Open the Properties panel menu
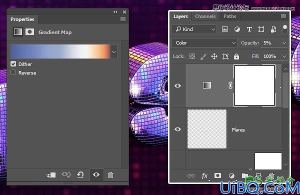Viewport: 300px width, 195px height. (x=123, y=19)
